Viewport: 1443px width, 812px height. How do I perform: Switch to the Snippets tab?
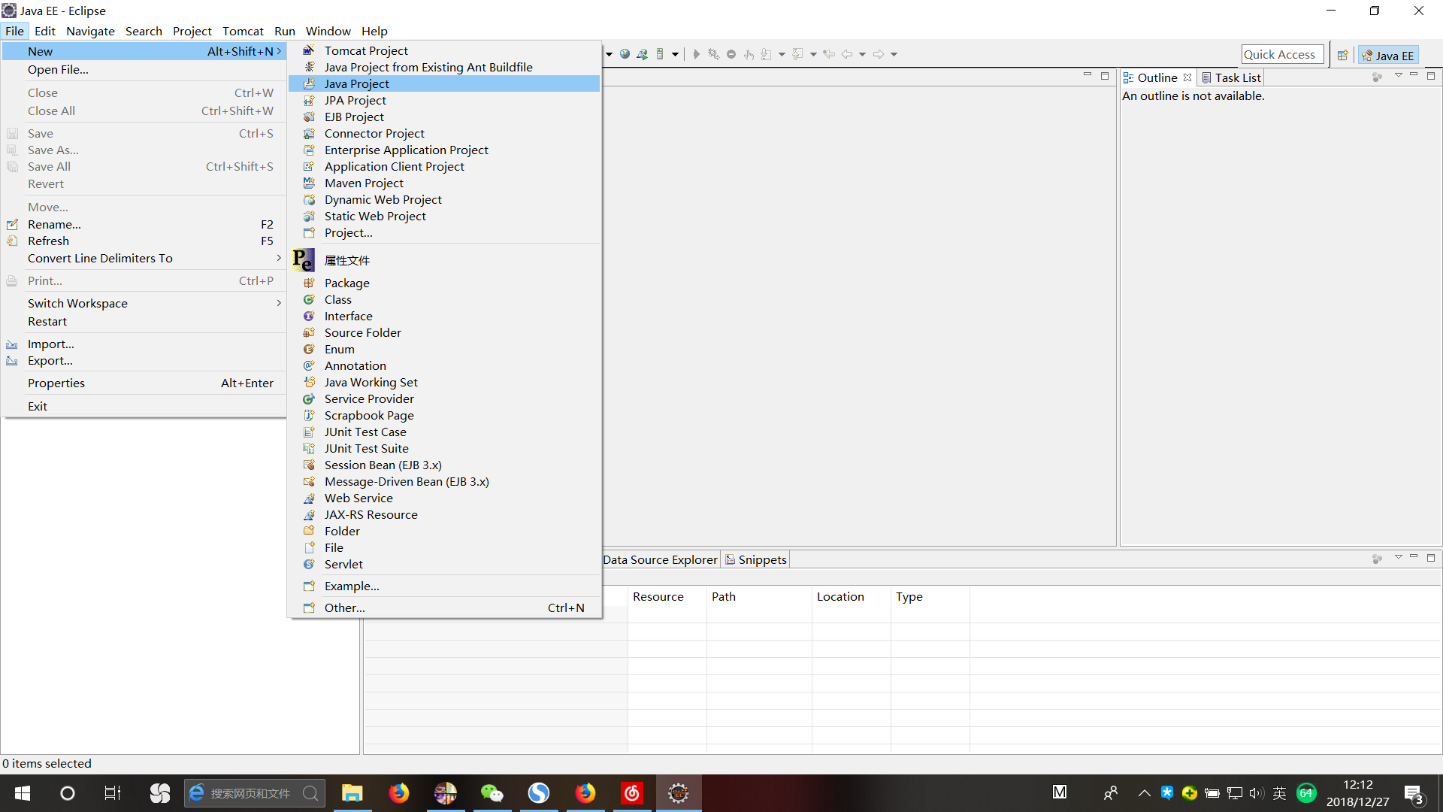tap(761, 559)
